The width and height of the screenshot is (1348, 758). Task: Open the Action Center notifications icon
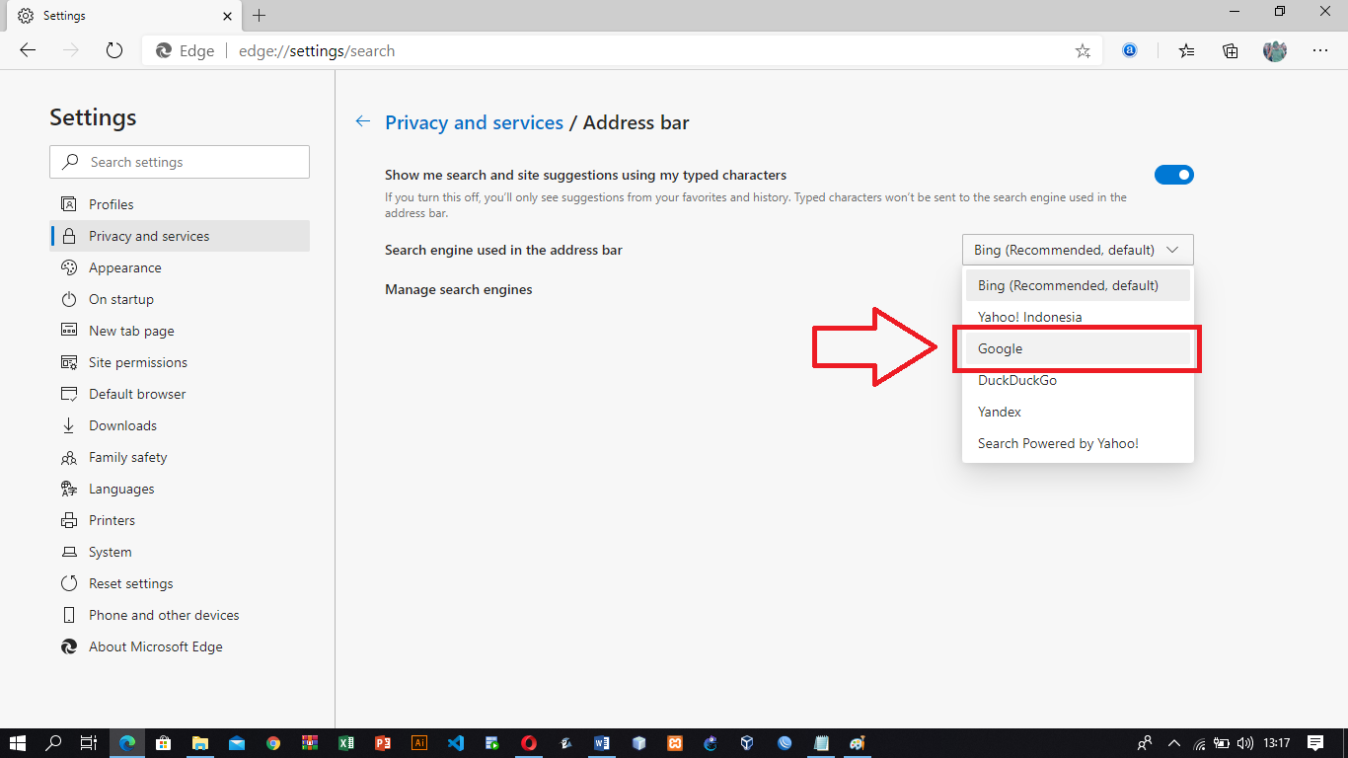click(x=1315, y=743)
